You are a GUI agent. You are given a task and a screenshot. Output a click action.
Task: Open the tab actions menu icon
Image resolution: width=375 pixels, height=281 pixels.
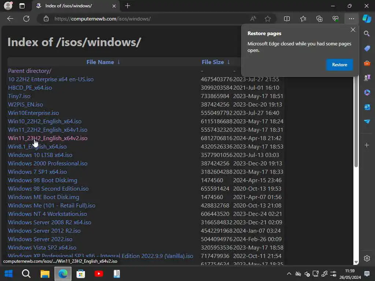(x=22, y=6)
